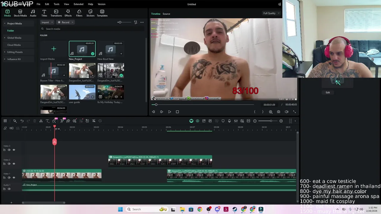Stop the preview playback
This screenshot has height=214, width=381.
[x=177, y=112]
